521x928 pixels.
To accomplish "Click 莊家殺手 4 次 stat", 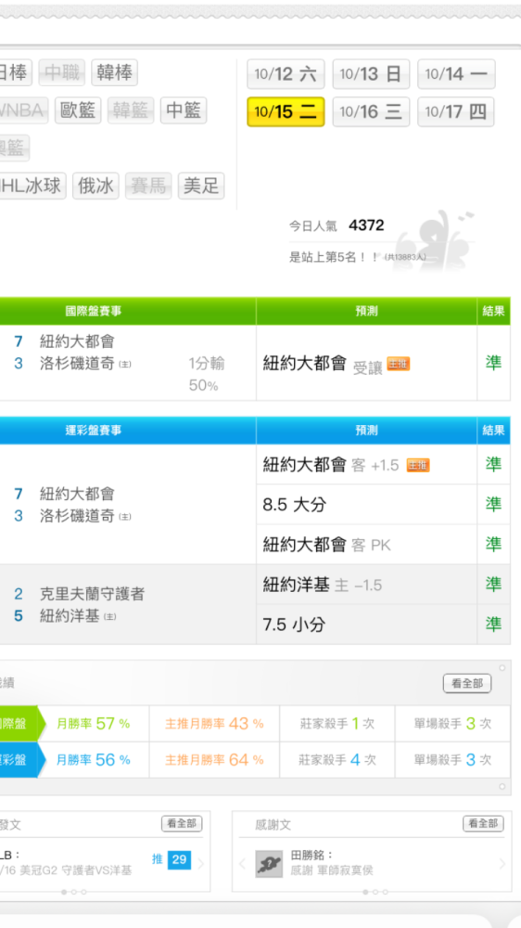I will (337, 759).
